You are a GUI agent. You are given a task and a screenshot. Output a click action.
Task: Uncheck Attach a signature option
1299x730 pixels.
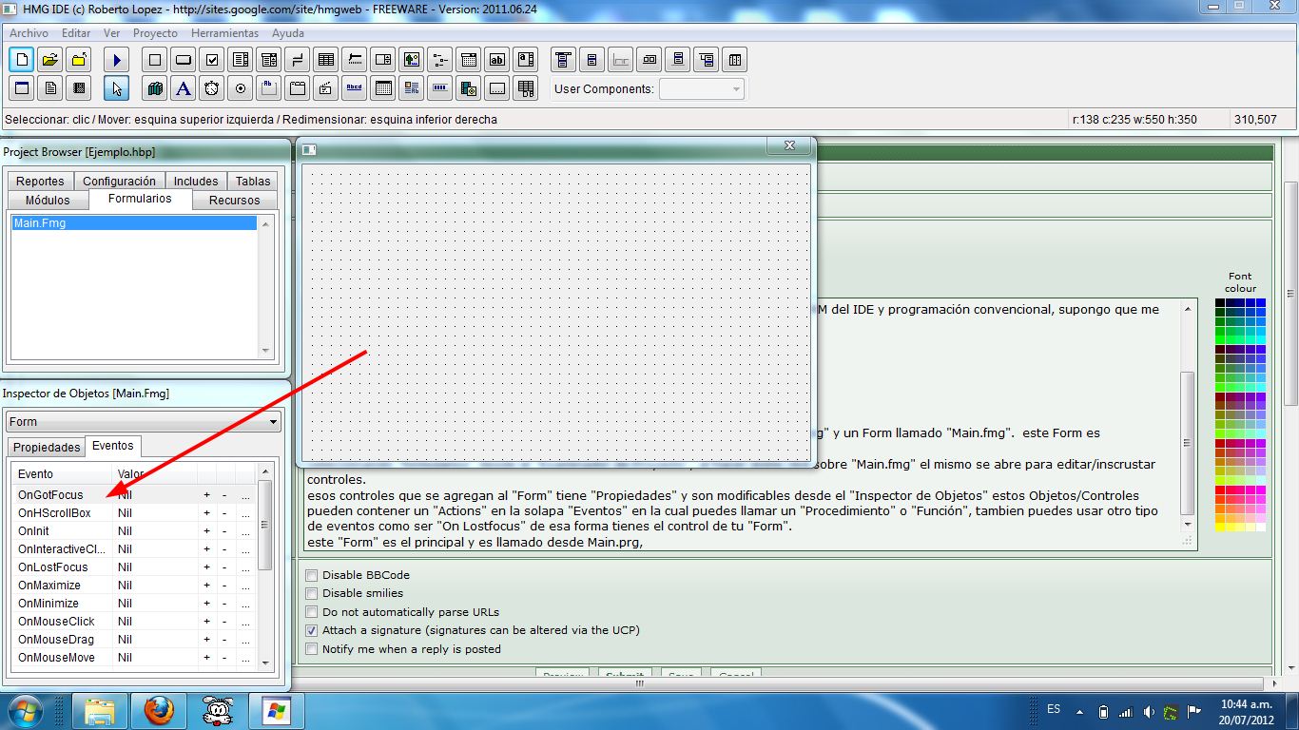point(312,630)
